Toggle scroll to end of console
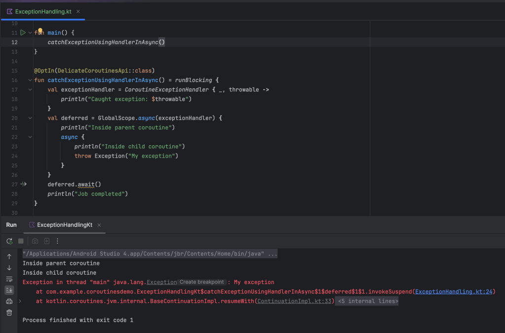 pos(9,290)
